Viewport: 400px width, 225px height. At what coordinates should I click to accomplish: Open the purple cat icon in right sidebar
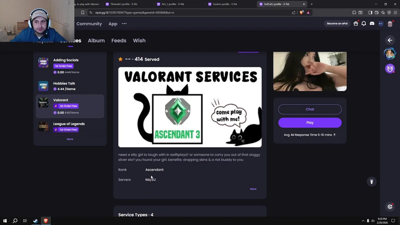[x=390, y=68]
